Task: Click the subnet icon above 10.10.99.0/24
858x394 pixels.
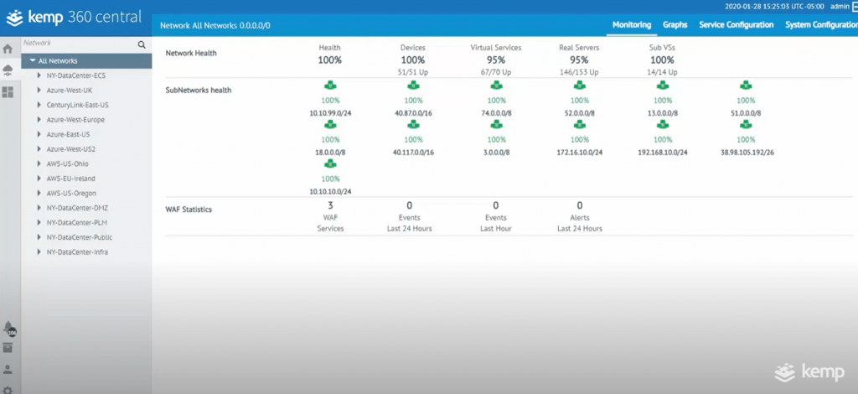Action: [330, 86]
